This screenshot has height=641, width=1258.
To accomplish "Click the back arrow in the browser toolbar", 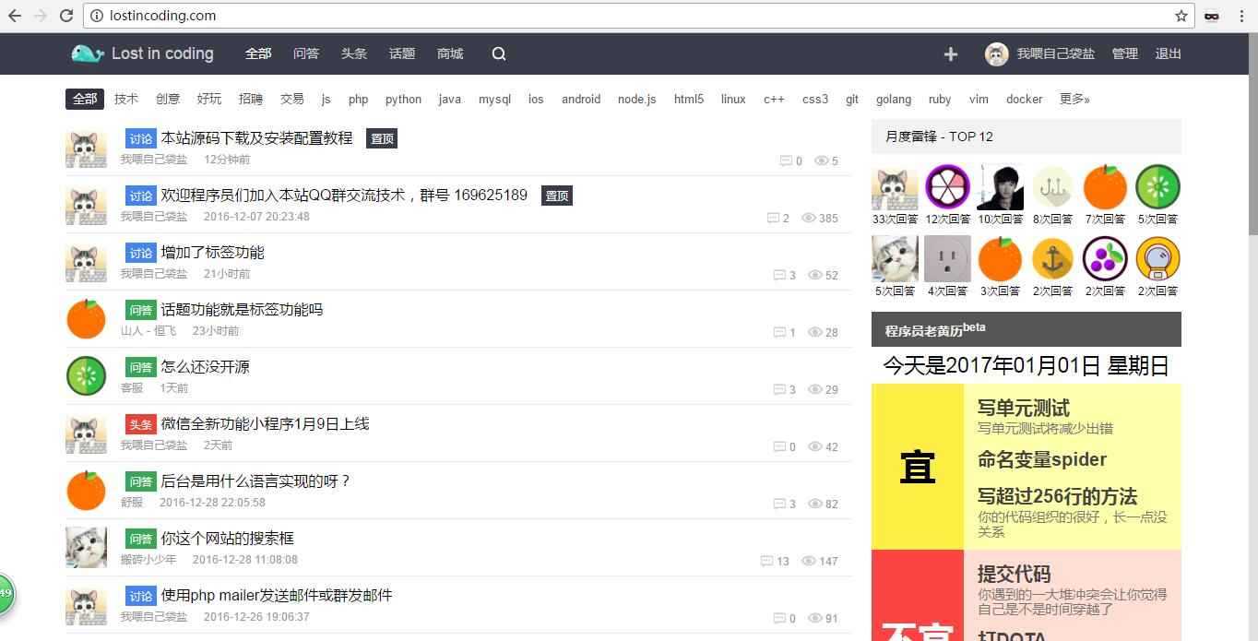I will (x=15, y=16).
